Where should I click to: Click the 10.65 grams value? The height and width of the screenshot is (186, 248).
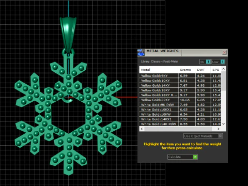184,100
